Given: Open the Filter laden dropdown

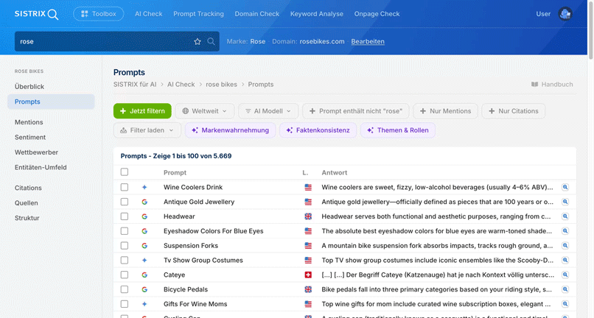Looking at the screenshot, I should pyautogui.click(x=147, y=130).
